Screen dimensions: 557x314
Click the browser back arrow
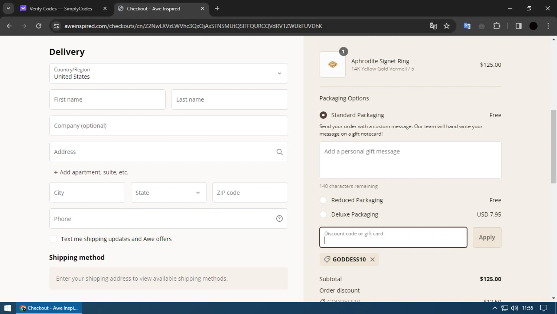[x=9, y=26]
